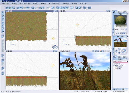Click the light bulb tool in the left toolbar
Image resolution: width=129 pixels, height=93 pixels.
point(3,56)
